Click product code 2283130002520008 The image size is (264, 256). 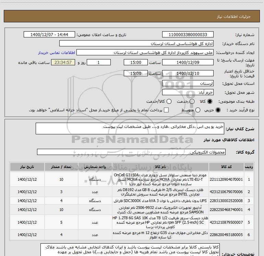[226, 201]
